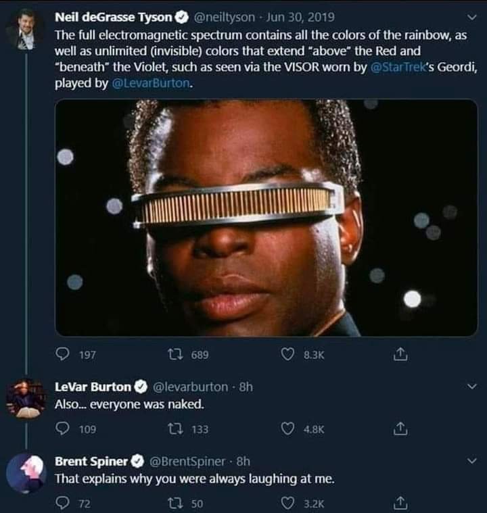Open the dropdown chevron on Brent Spiner's reply

(471, 461)
